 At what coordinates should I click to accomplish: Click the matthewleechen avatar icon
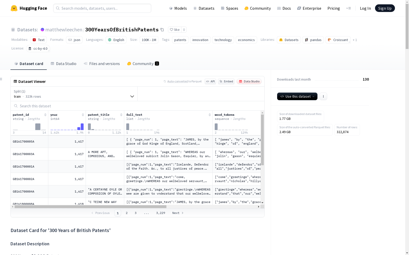point(42,30)
